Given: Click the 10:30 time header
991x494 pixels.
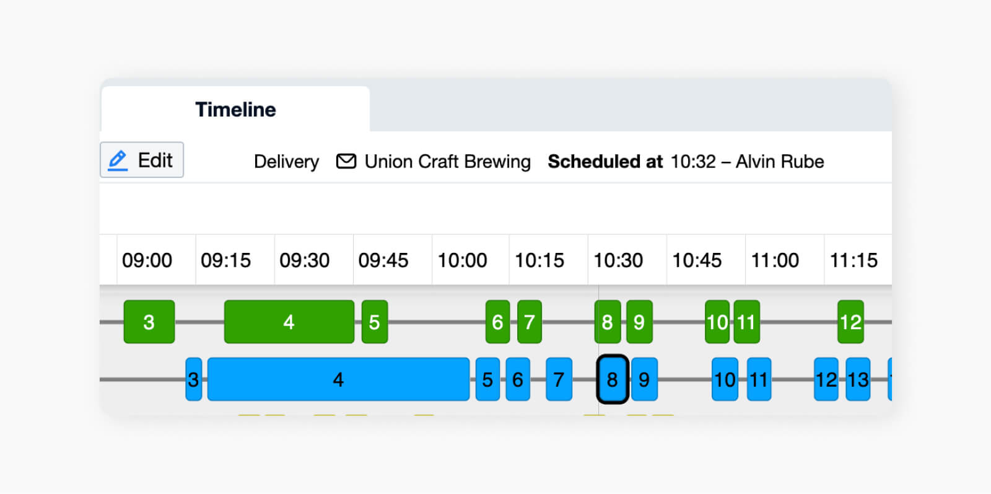Looking at the screenshot, I should coord(618,260).
